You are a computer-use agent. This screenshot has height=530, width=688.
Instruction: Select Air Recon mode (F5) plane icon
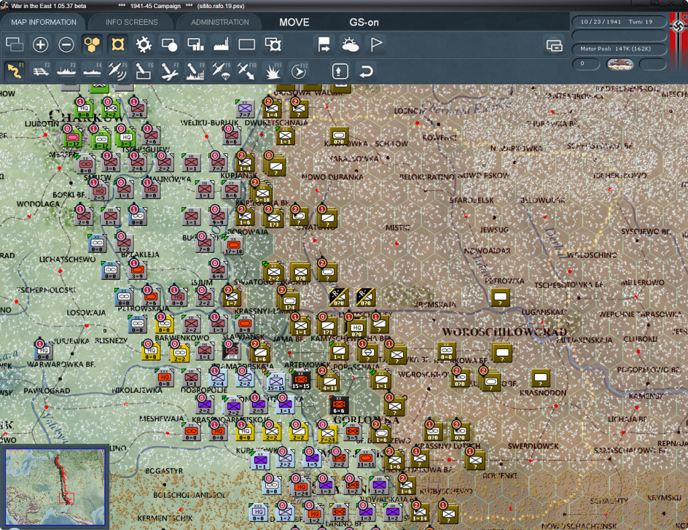(x=118, y=71)
